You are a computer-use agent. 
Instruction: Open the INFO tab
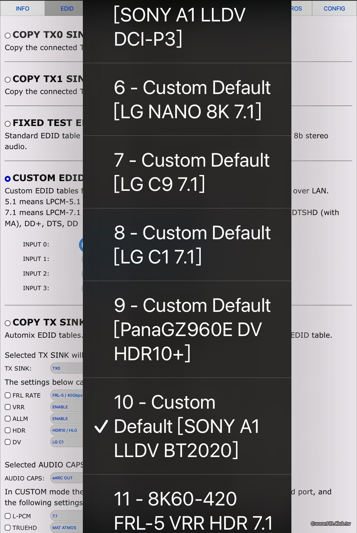tap(23, 9)
